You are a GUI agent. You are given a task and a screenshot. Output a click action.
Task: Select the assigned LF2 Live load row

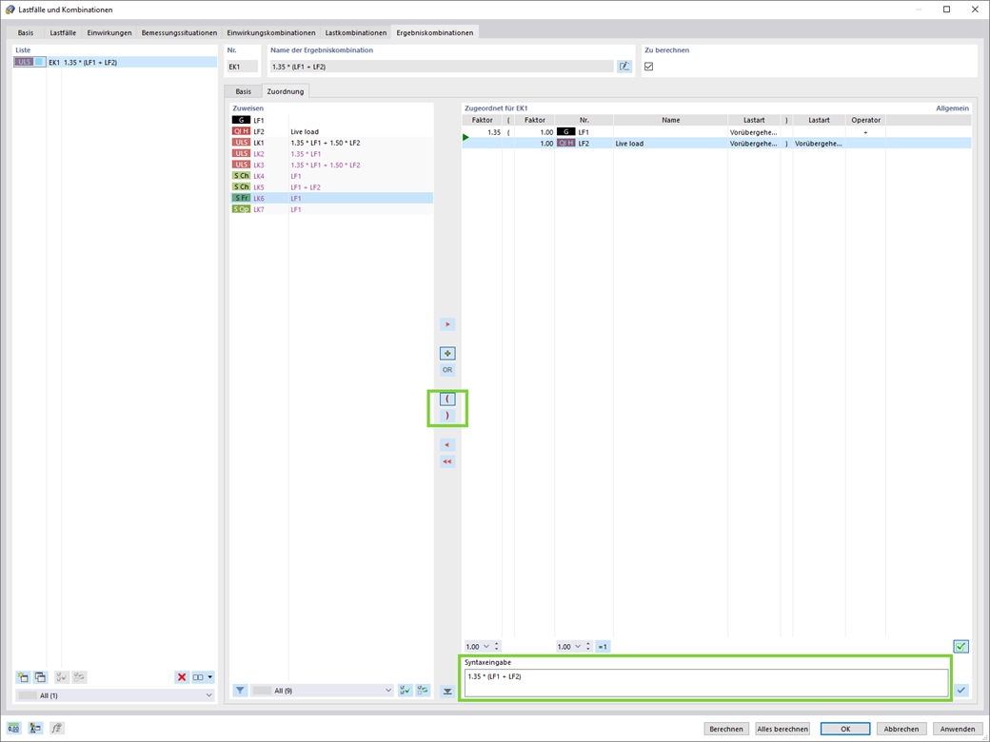717,144
